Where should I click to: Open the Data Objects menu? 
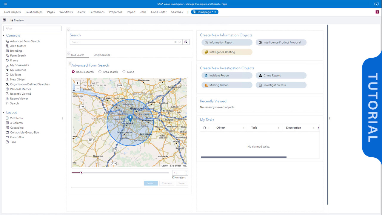point(13,12)
